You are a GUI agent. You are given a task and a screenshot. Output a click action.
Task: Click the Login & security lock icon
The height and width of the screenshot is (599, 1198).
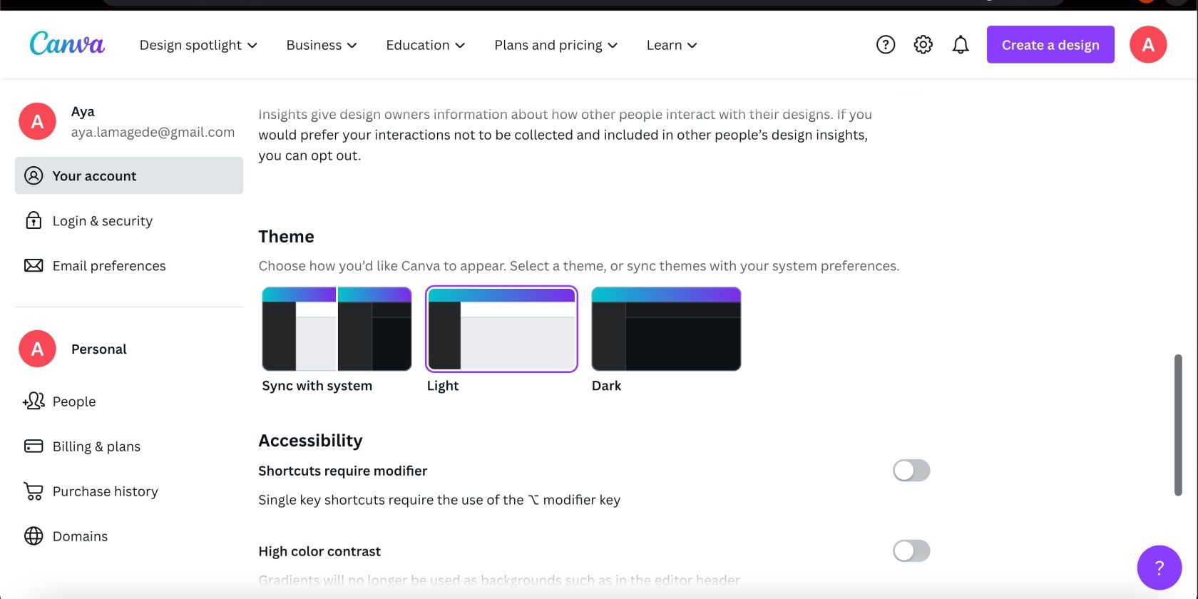(x=34, y=220)
